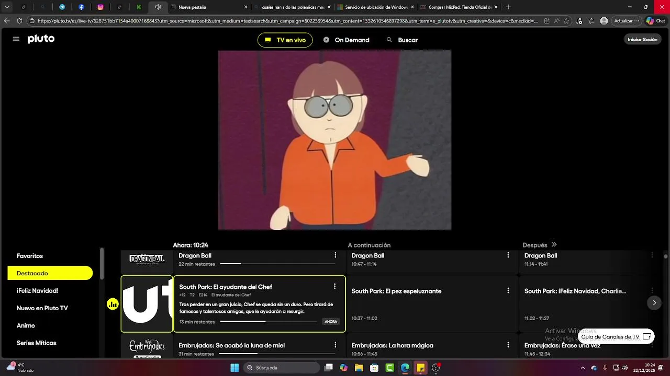The image size is (670, 376).
Task: Open options for Embrujadas: Érase una vez
Action: [652, 345]
